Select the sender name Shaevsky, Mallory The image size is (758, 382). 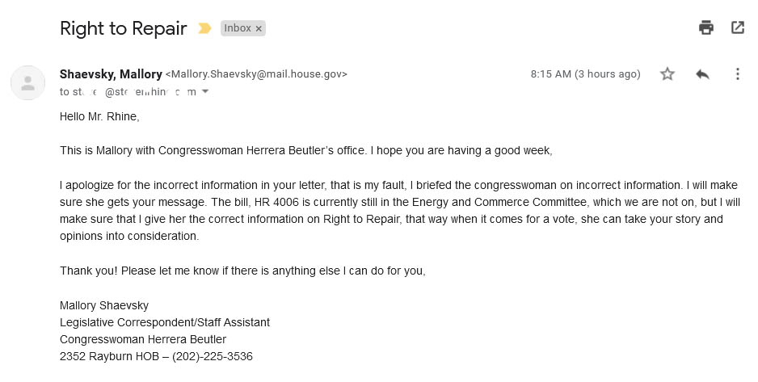point(111,73)
